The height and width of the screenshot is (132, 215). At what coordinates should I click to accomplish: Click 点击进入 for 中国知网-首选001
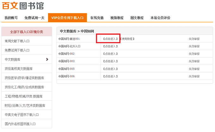tap(110, 39)
